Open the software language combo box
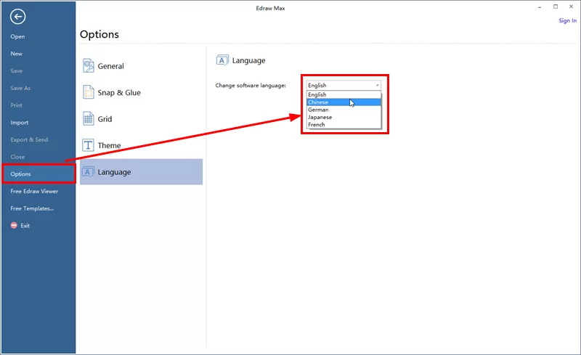Screen dimensions: 581x355 coord(344,85)
